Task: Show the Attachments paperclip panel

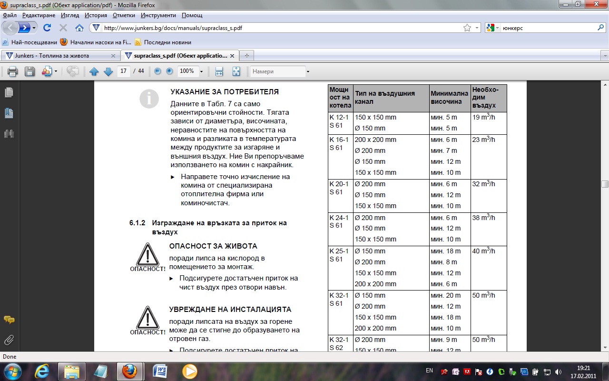Action: (x=9, y=340)
